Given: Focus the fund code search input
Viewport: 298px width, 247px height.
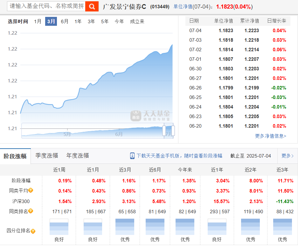Looking at the screenshot, I should tap(46, 6).
